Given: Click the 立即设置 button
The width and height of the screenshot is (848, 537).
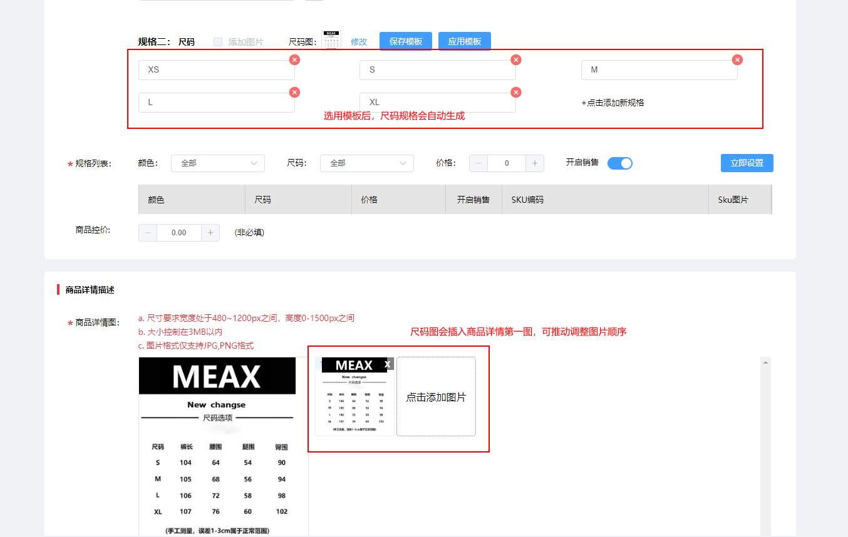Looking at the screenshot, I should coord(747,163).
